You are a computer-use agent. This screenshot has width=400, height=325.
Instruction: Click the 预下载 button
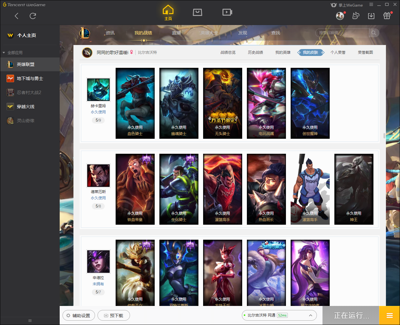114,315
